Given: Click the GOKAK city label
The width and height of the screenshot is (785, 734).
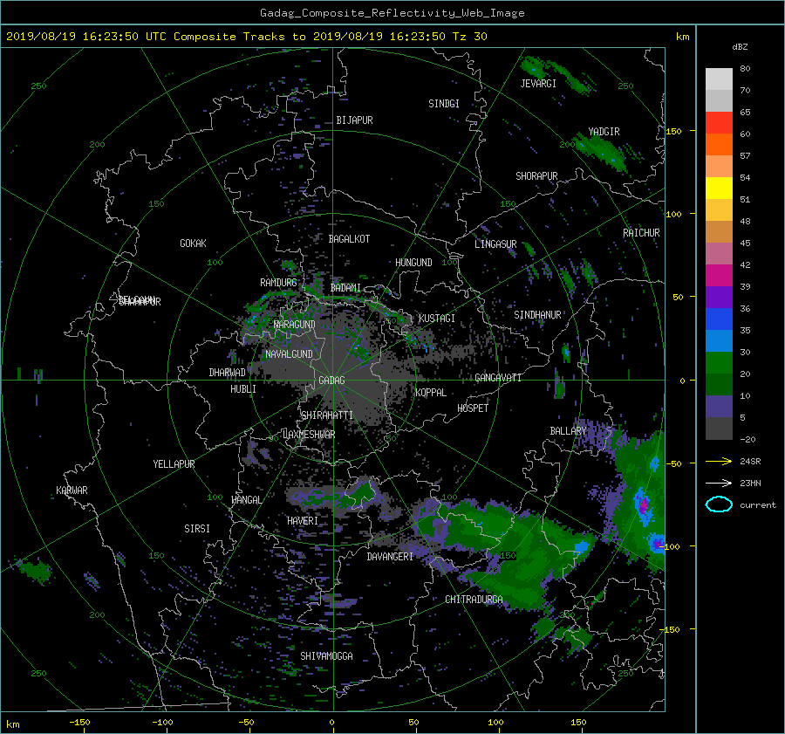Looking at the screenshot, I should [x=193, y=244].
